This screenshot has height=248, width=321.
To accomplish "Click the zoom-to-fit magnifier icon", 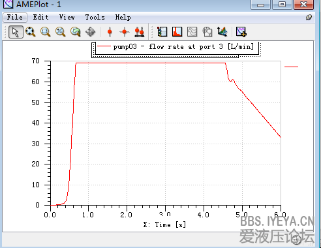I will point(31,32).
